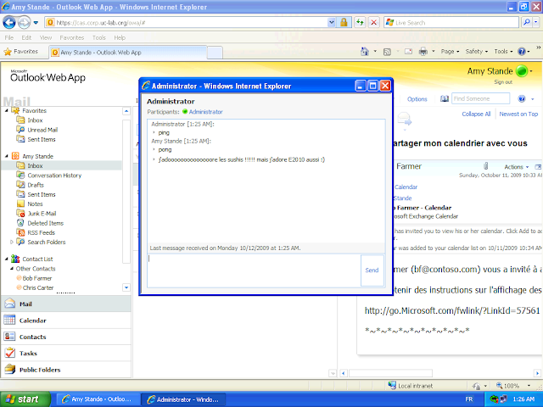The width and height of the screenshot is (543, 407).
Task: Open the File menu
Action: tap(9, 37)
